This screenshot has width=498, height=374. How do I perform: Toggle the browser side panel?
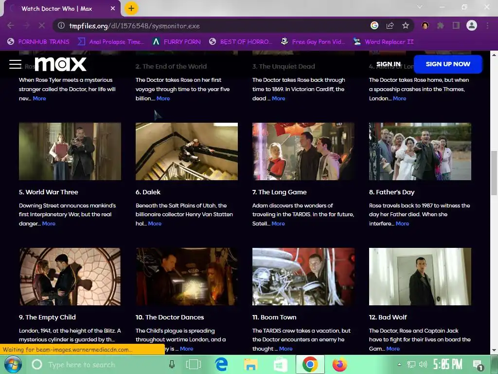point(456,25)
